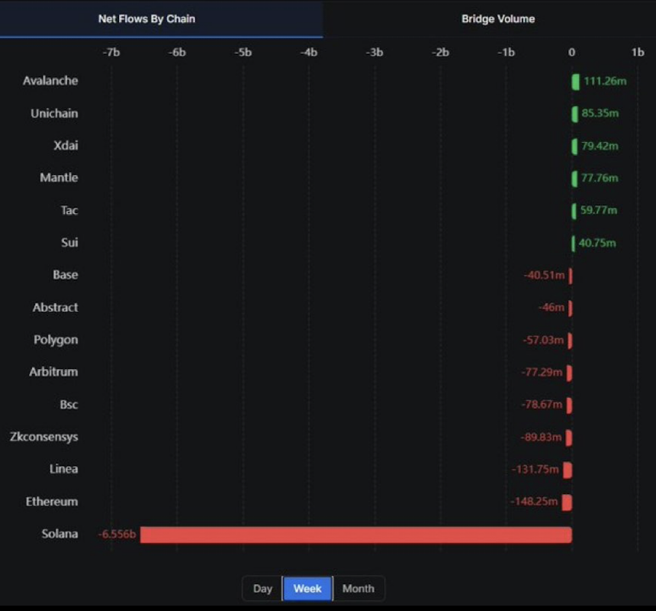The width and height of the screenshot is (656, 611).
Task: Click the green Avalanche inflow bar
Action: (576, 82)
